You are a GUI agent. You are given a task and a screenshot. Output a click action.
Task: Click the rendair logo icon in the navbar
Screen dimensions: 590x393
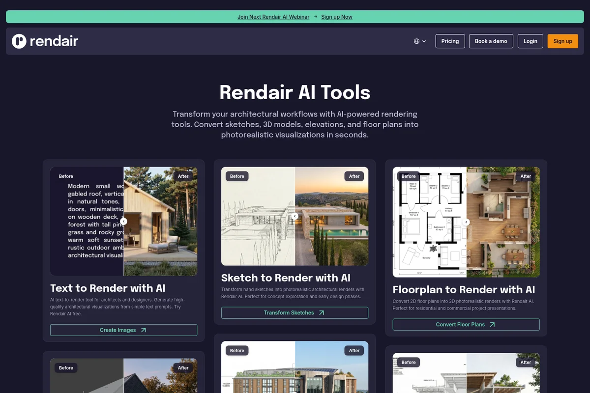pyautogui.click(x=18, y=41)
